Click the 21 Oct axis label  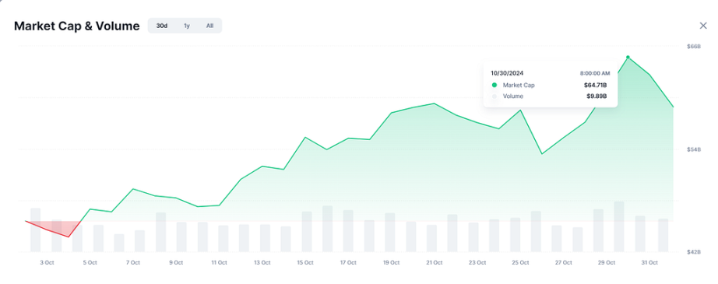tap(434, 262)
